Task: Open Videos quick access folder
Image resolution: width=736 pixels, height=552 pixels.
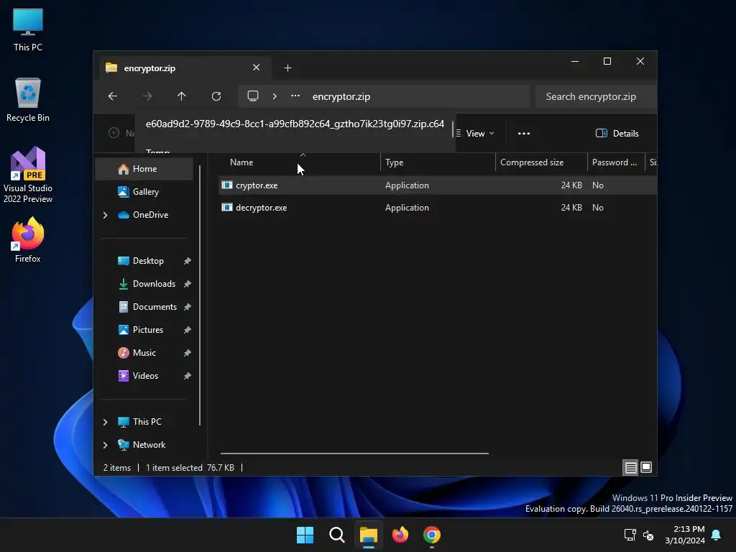Action: 144,375
